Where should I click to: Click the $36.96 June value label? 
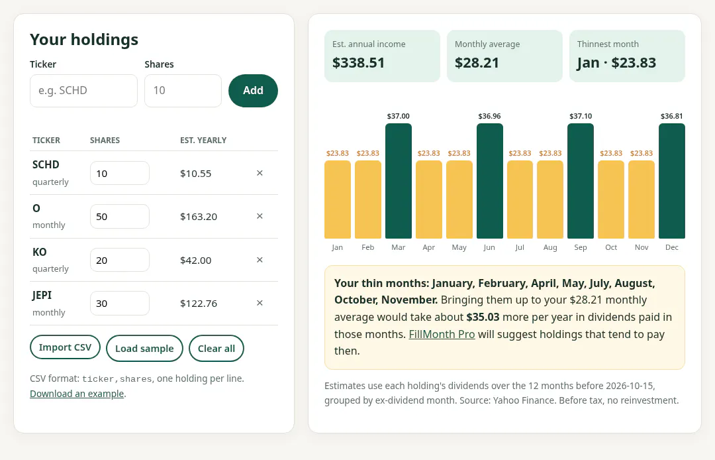pos(489,116)
